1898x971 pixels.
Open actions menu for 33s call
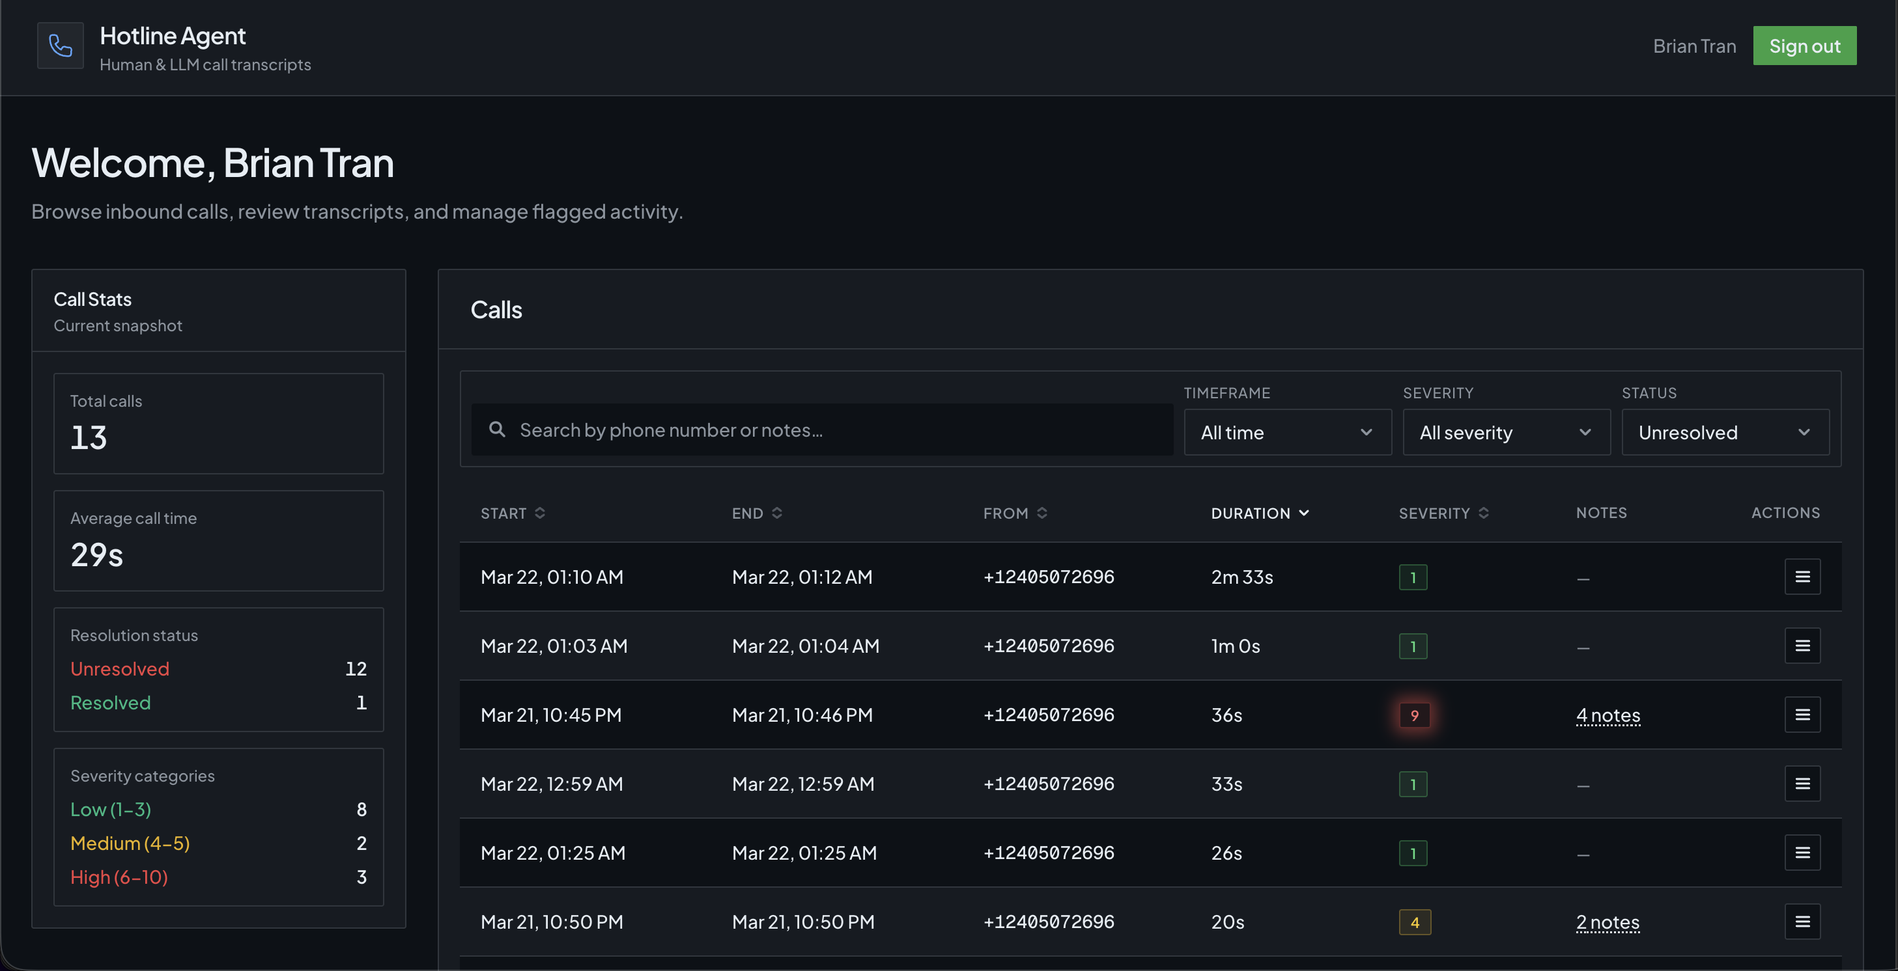click(x=1802, y=784)
